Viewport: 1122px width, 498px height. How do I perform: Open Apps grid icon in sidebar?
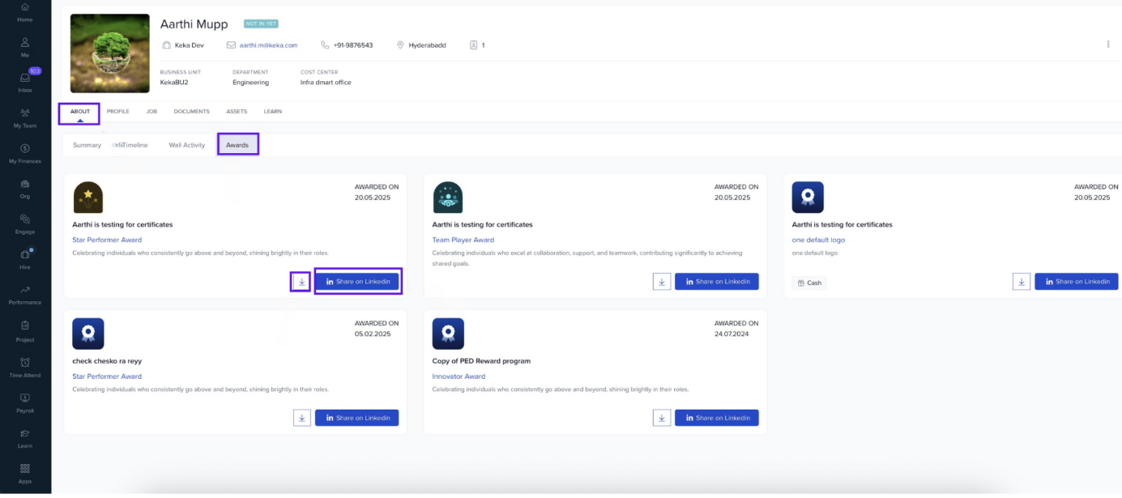[x=25, y=472]
